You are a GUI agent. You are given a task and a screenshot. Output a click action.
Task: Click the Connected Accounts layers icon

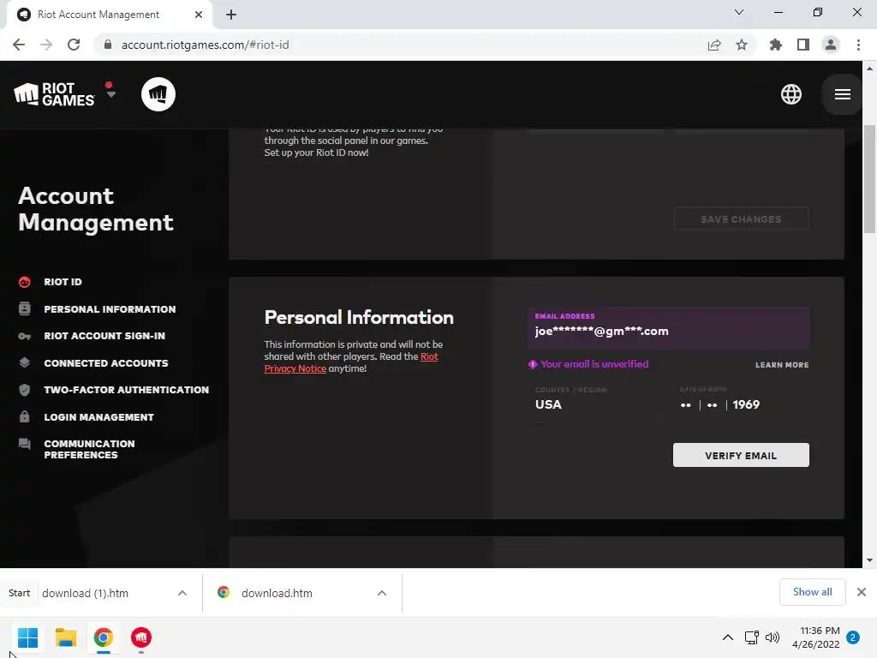pos(24,362)
